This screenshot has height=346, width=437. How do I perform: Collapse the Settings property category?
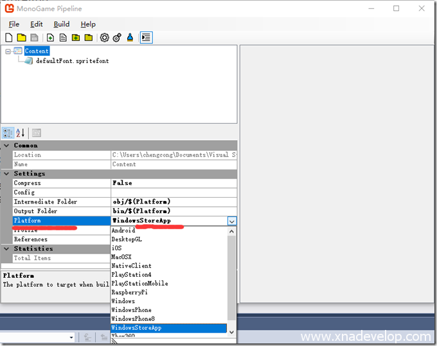6,174
